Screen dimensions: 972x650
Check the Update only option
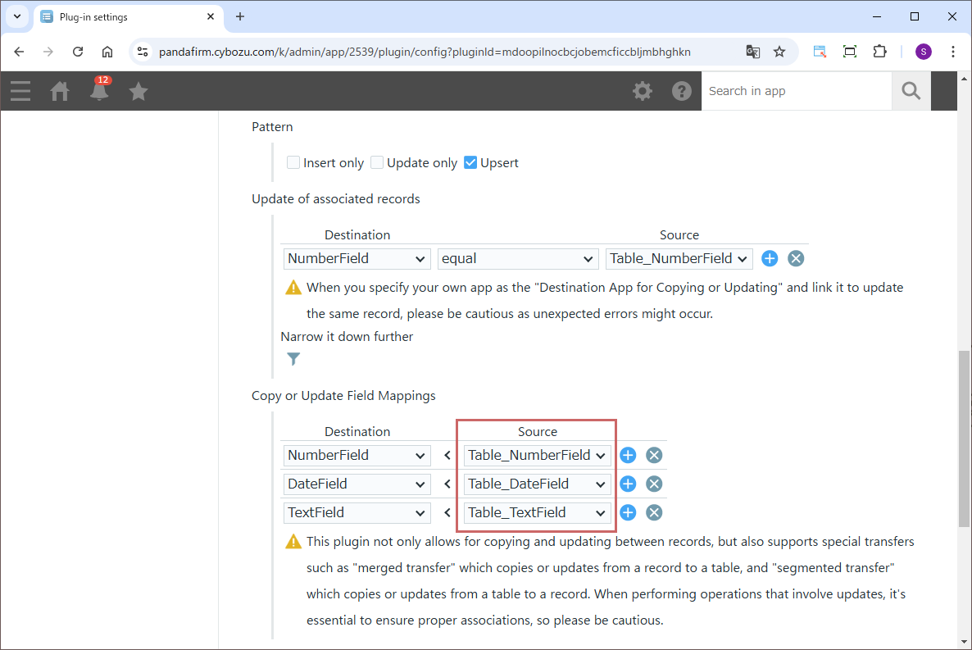coord(377,162)
